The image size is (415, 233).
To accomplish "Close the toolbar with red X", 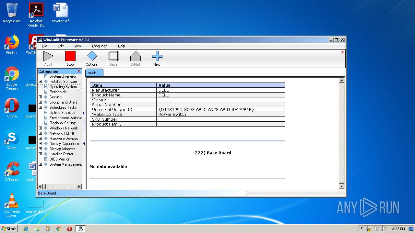I will [x=342, y=52].
